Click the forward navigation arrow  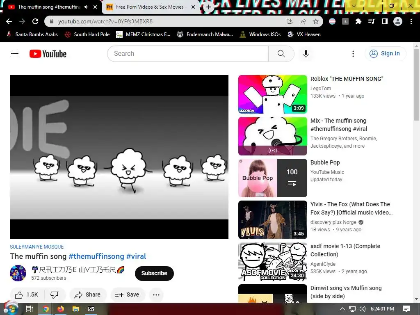click(22, 21)
